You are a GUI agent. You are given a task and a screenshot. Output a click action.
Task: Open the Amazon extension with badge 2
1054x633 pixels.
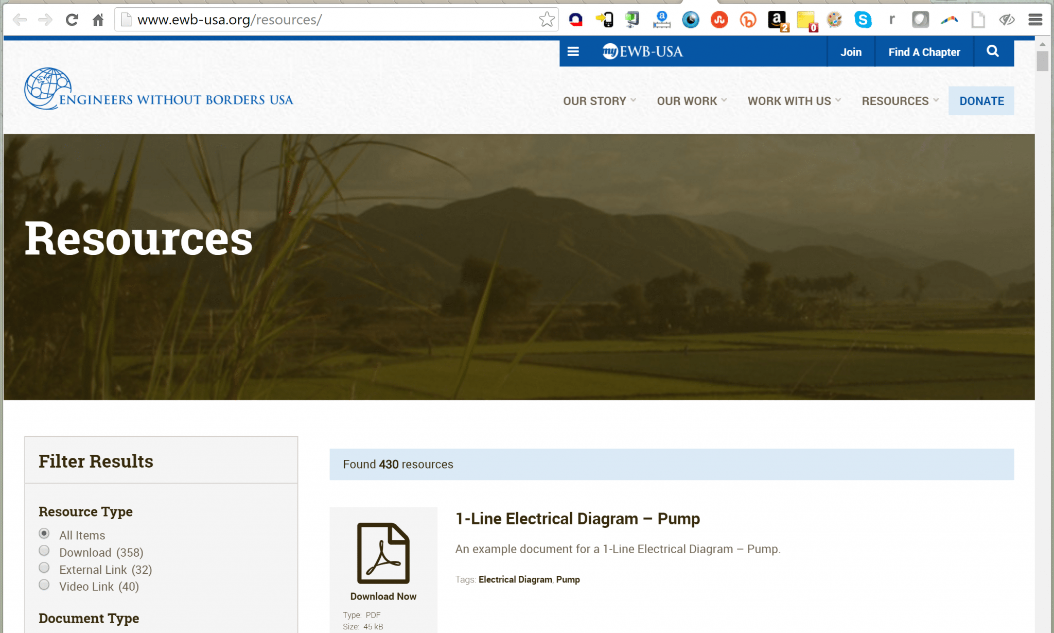(778, 21)
